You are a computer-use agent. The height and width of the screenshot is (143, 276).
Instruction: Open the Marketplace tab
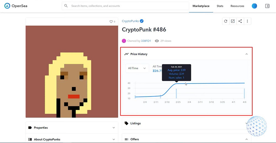[201, 6]
